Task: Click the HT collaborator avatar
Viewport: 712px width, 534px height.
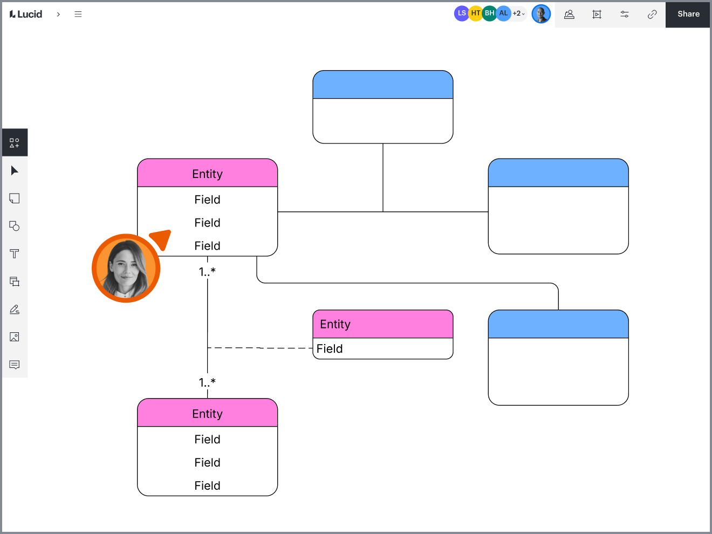Action: click(x=475, y=13)
